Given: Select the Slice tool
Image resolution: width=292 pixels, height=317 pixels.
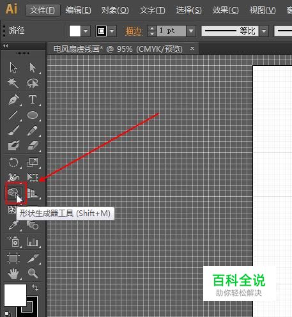Looking at the screenshot, I should pyautogui.click(x=33, y=258).
